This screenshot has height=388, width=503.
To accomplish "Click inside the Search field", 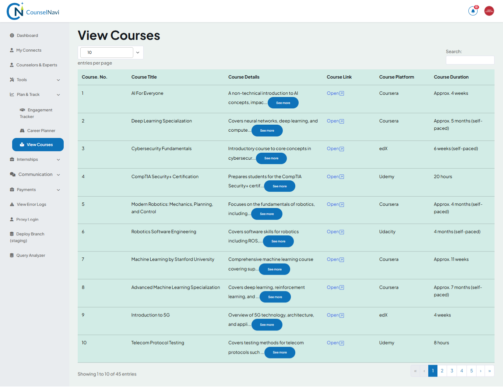I will [470, 60].
